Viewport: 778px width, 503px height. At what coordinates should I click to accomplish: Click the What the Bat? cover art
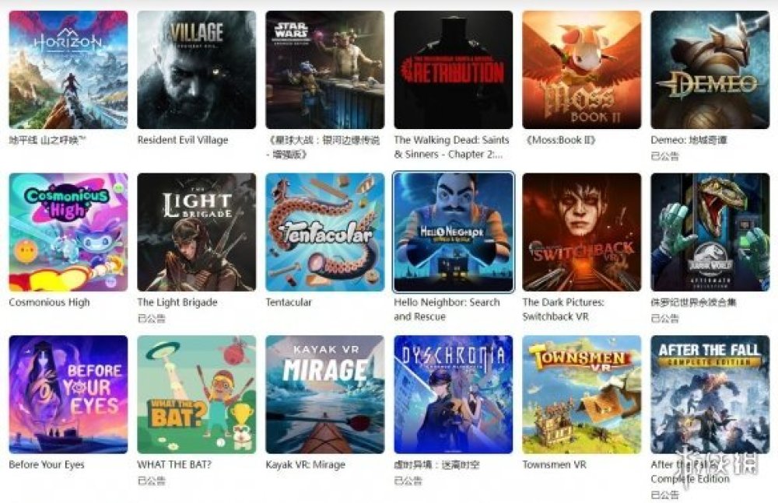point(197,394)
